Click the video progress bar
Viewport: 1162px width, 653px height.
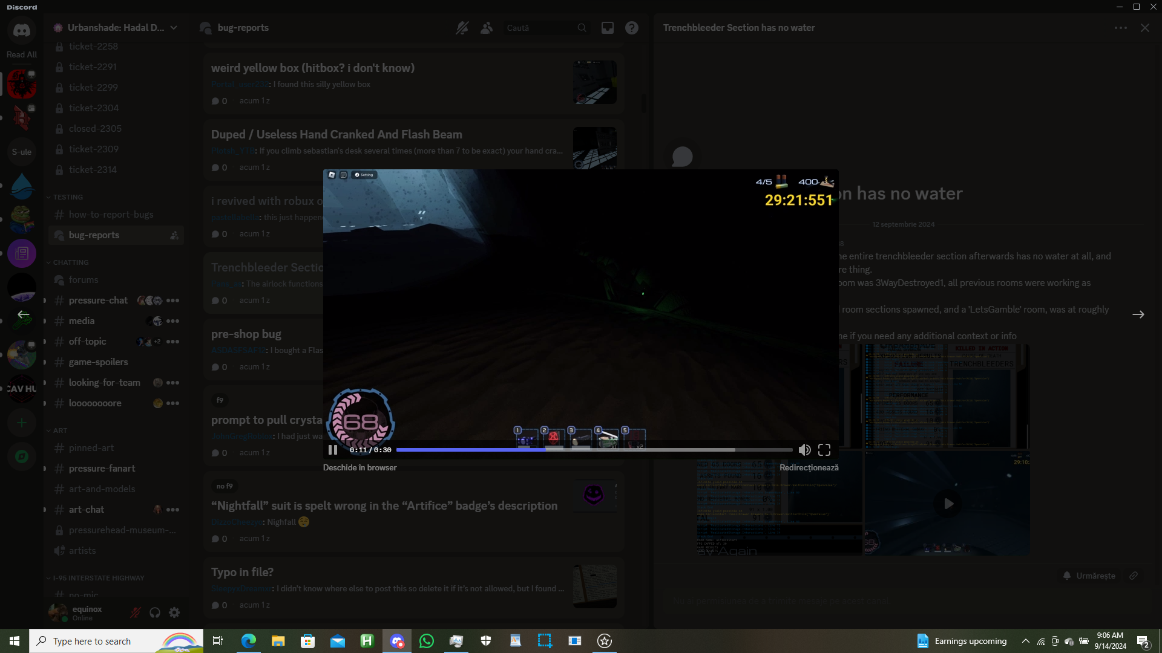pos(593,450)
